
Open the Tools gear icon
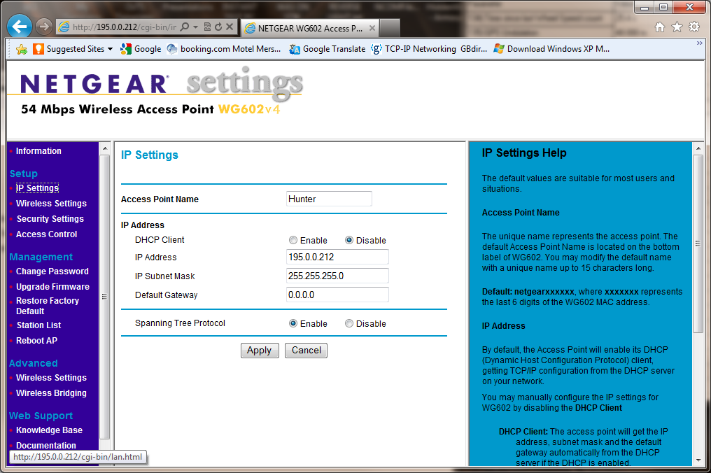(694, 27)
